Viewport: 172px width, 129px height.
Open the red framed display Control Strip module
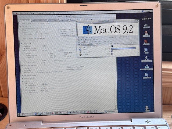click(57, 113)
